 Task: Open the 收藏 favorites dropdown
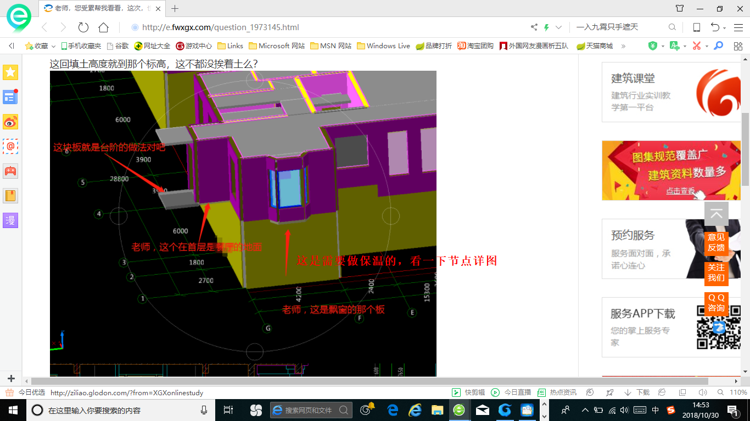tap(41, 46)
